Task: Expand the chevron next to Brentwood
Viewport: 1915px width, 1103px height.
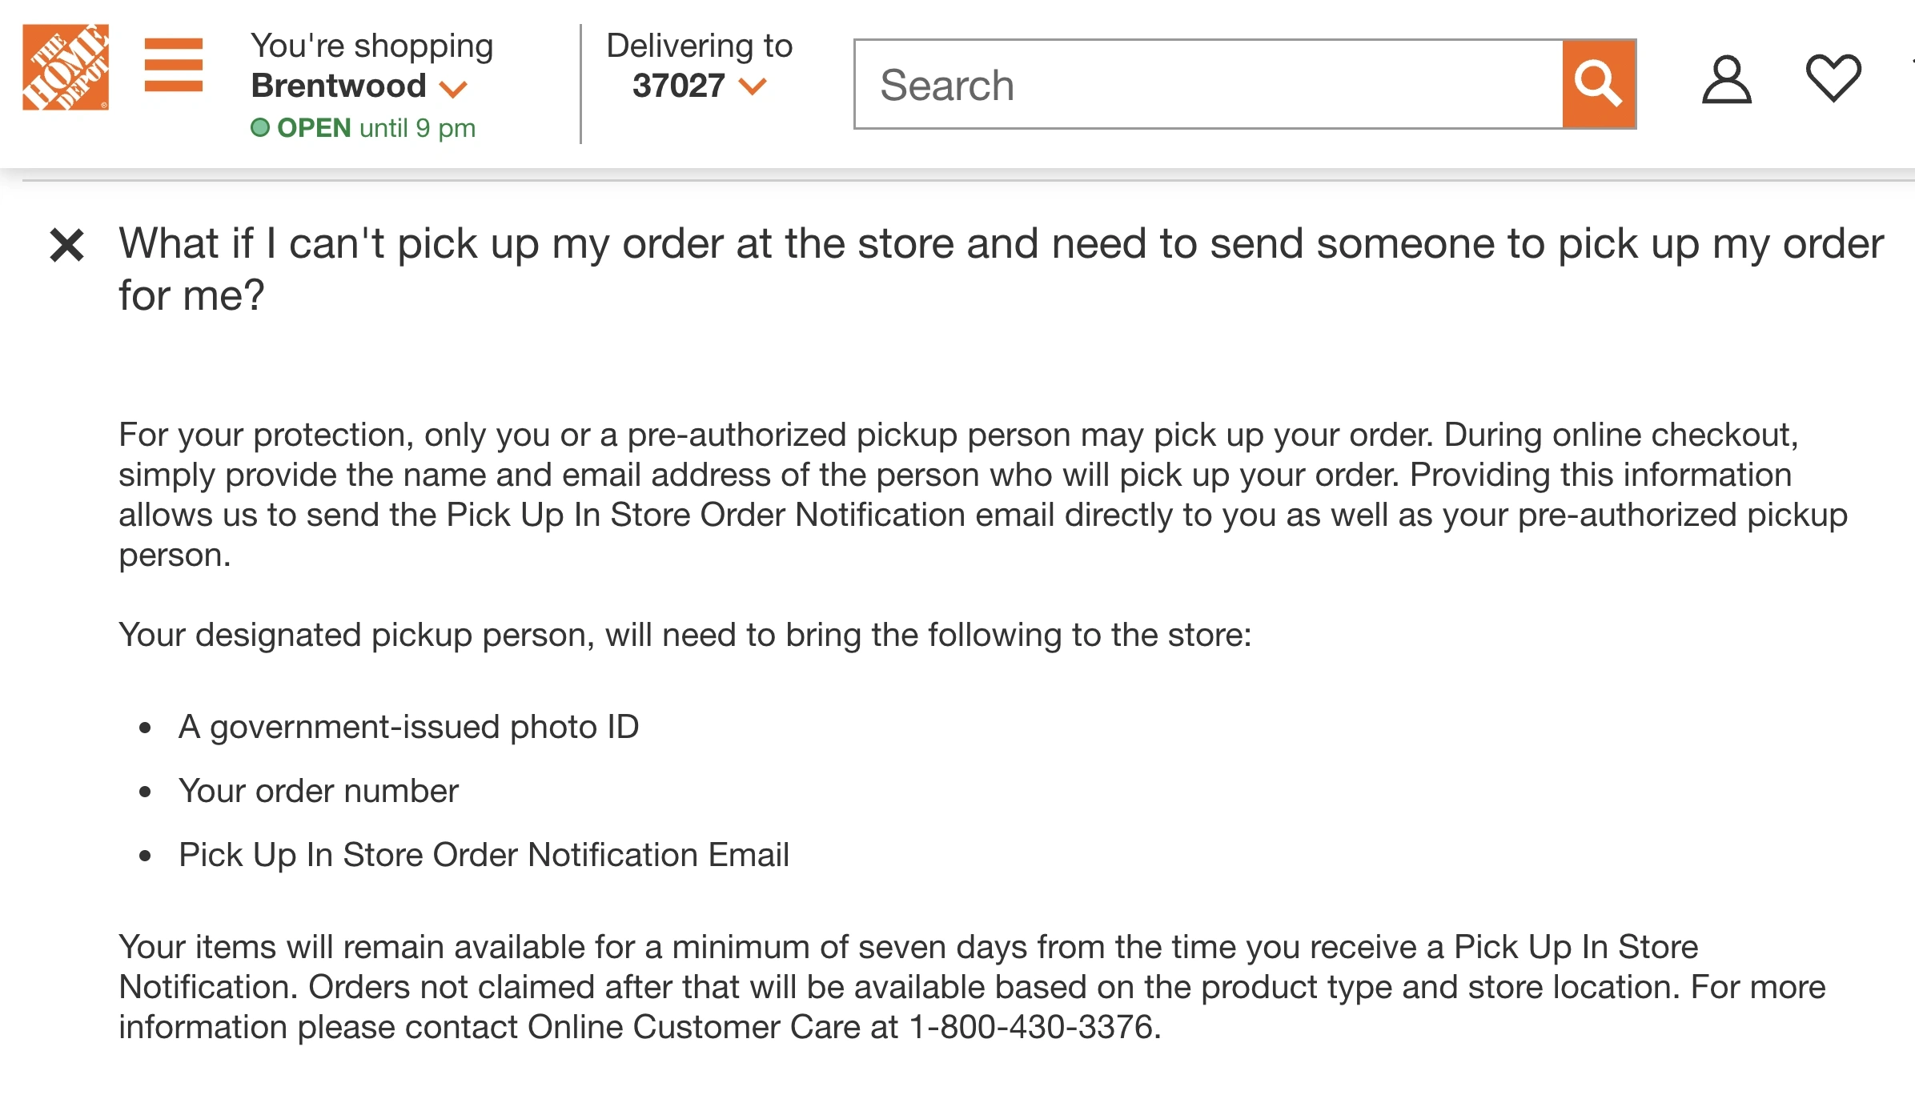Action: pyautogui.click(x=453, y=88)
